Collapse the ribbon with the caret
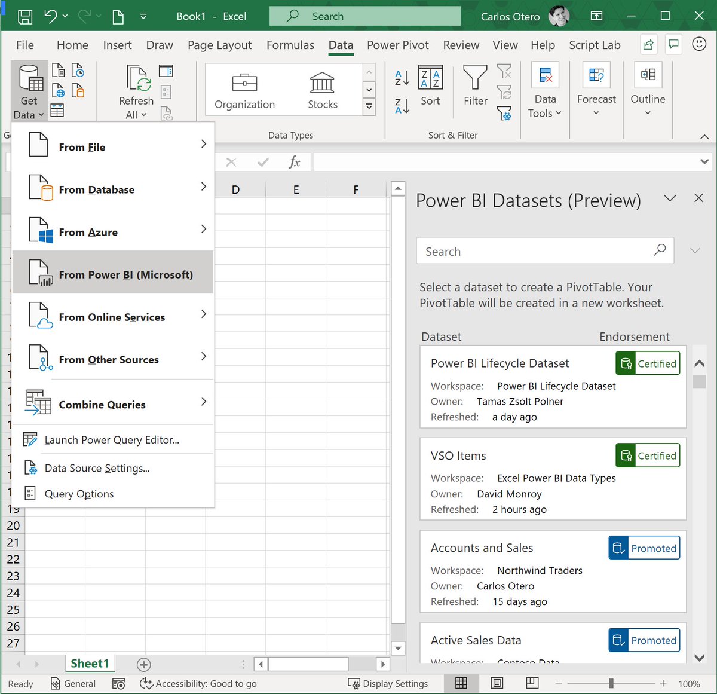 coord(704,137)
